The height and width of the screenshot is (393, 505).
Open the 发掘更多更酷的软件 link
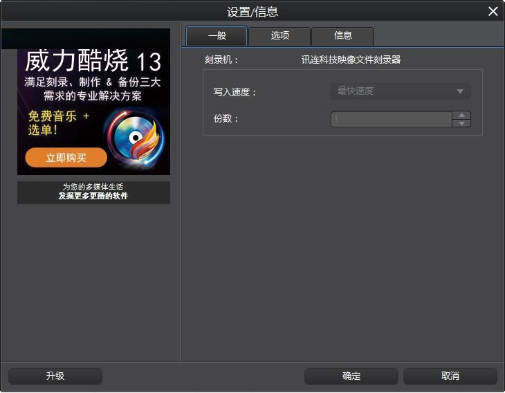click(93, 196)
